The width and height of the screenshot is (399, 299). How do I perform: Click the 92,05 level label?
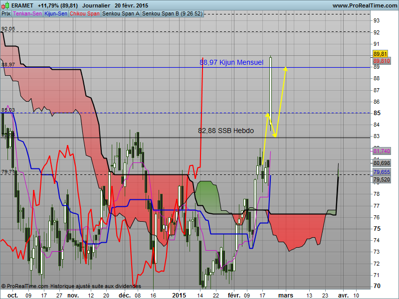click(8, 29)
